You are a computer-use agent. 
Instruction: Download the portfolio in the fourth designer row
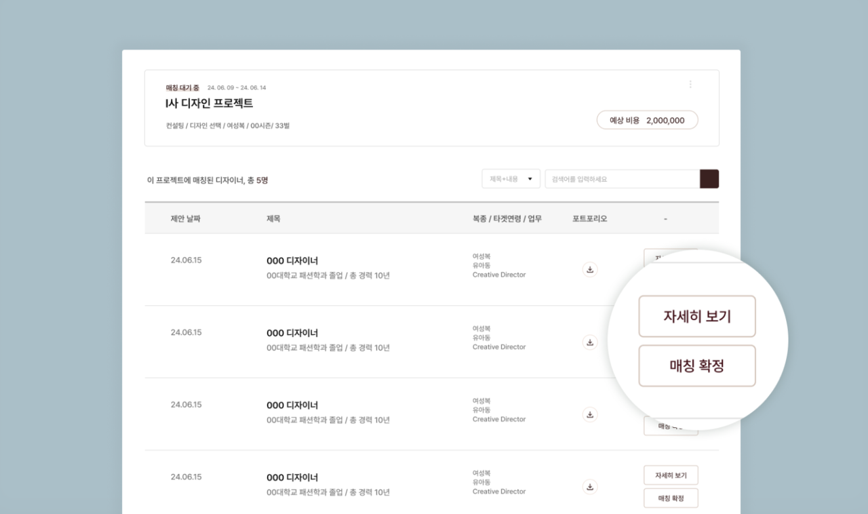(x=590, y=487)
